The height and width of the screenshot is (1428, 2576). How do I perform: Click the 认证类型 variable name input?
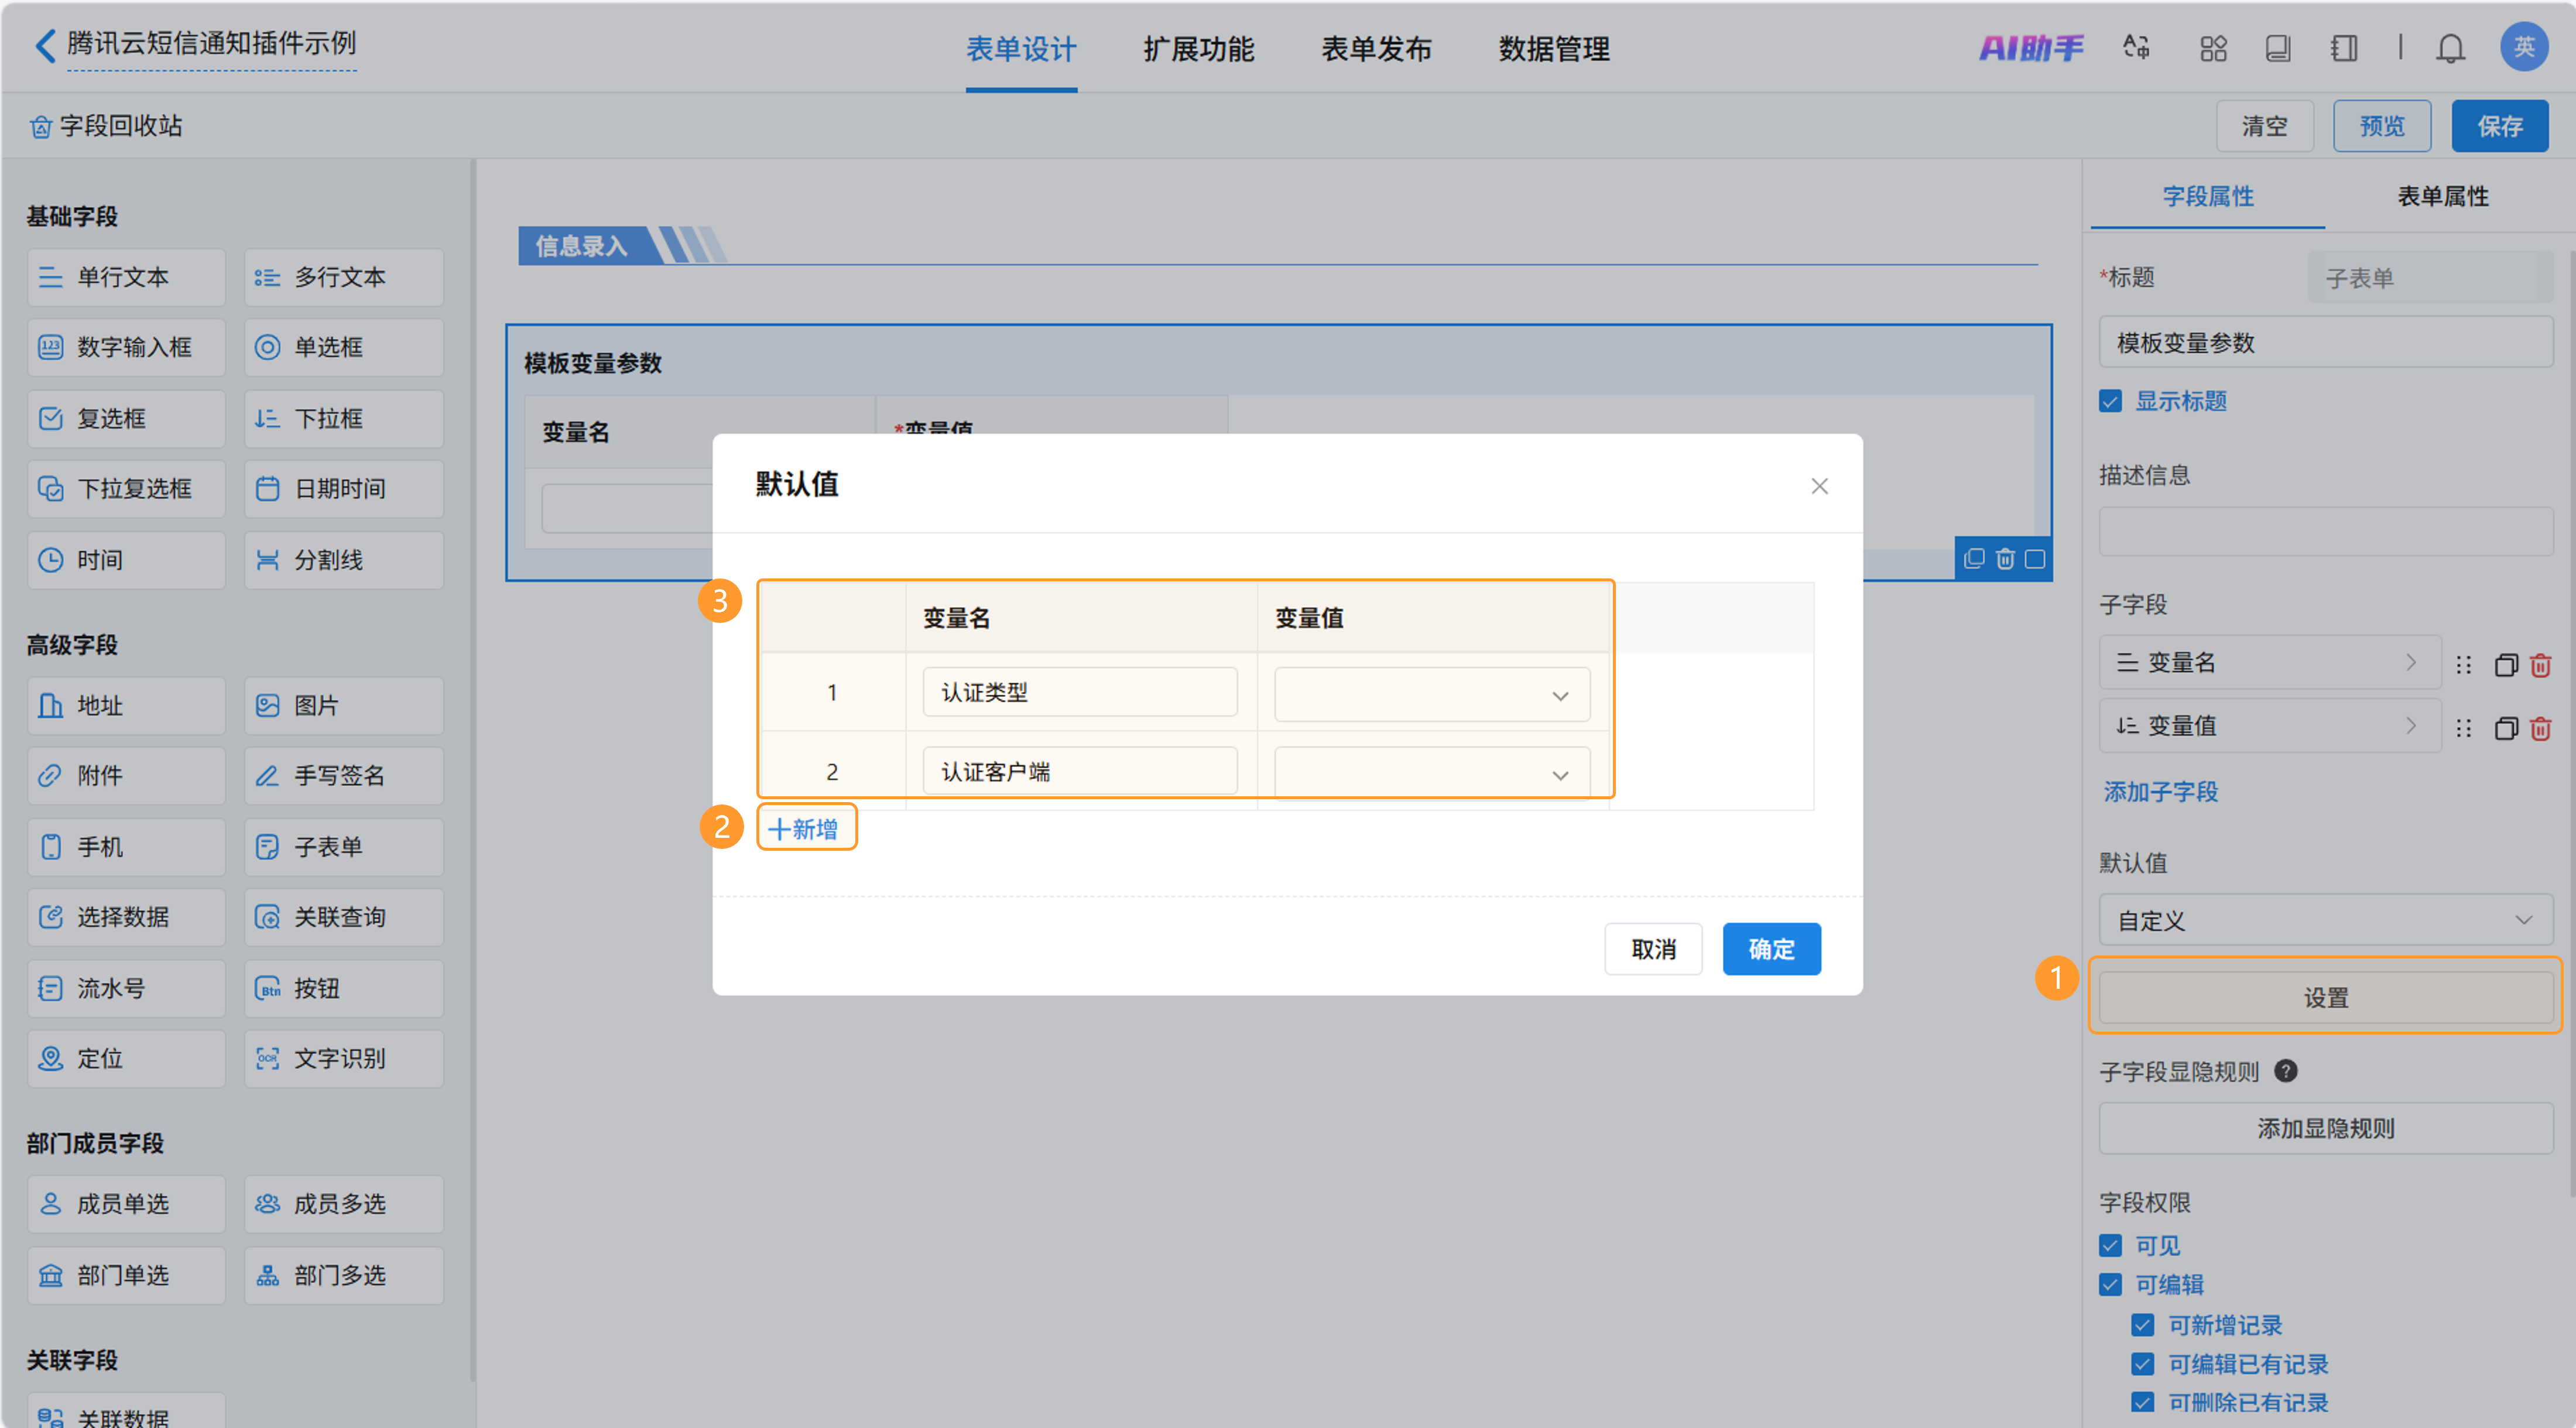point(1079,692)
